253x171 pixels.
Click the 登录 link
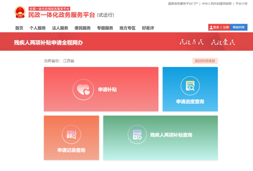click(x=216, y=27)
